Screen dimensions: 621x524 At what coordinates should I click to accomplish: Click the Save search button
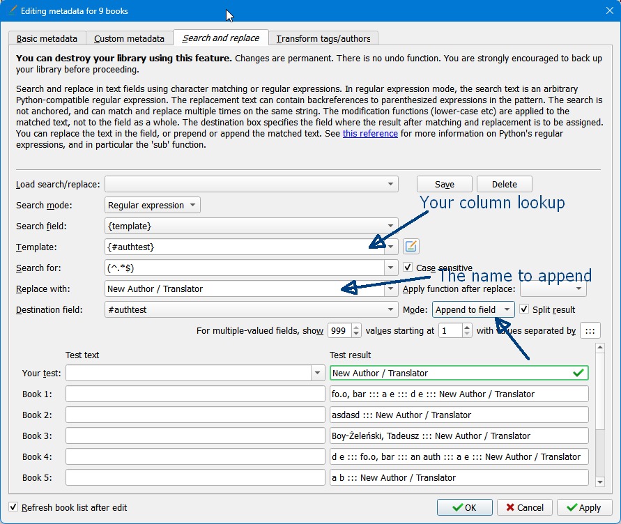444,185
